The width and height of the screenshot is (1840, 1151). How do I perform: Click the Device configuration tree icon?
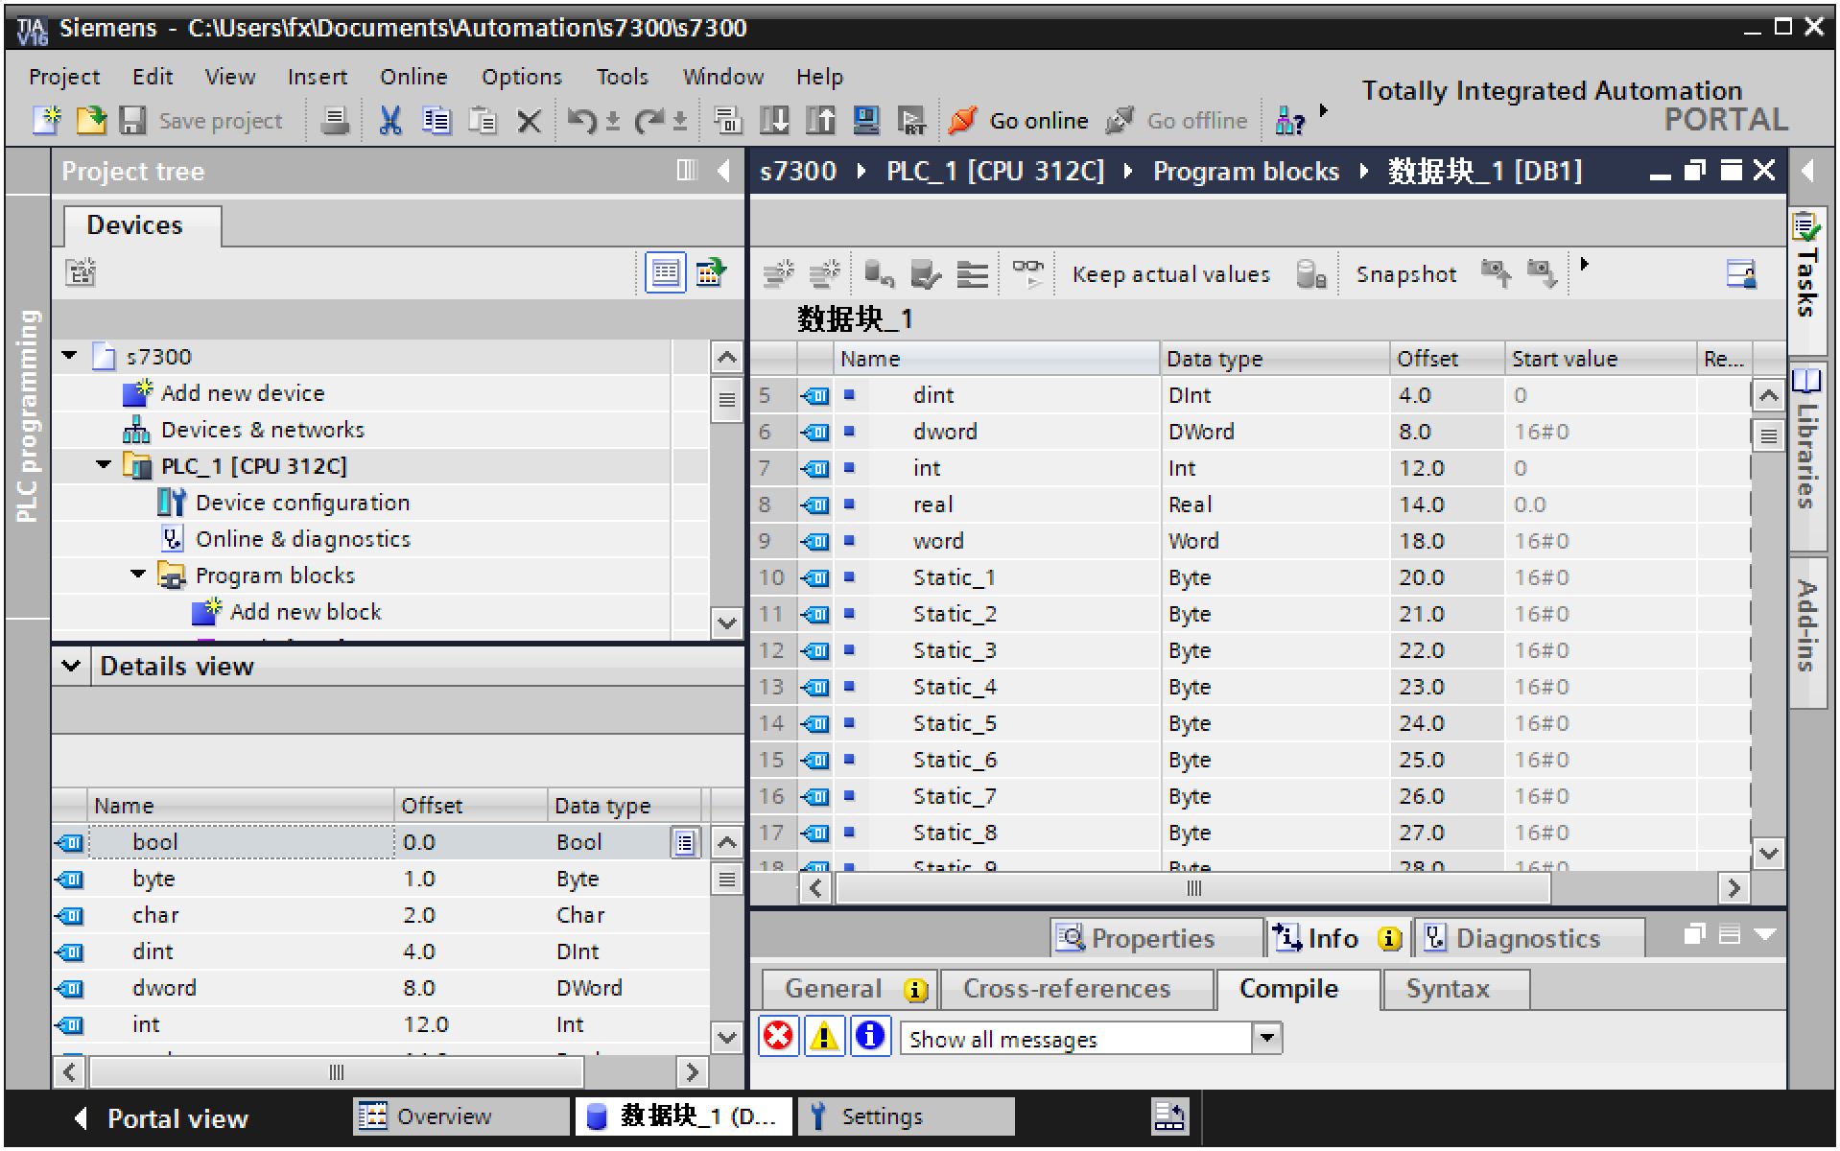point(171,503)
